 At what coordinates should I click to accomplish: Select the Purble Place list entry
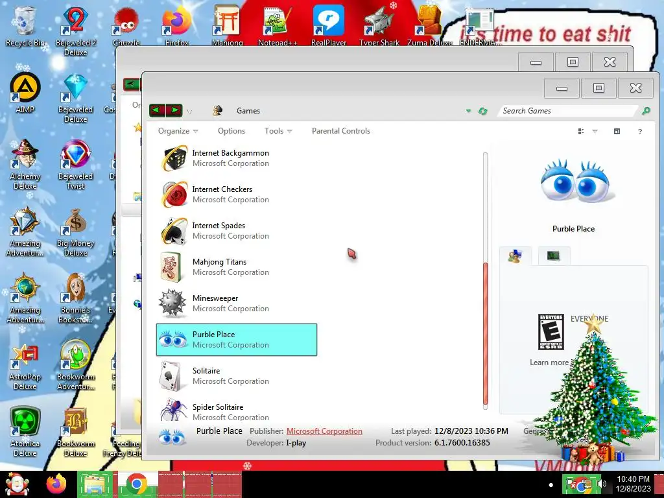click(236, 340)
